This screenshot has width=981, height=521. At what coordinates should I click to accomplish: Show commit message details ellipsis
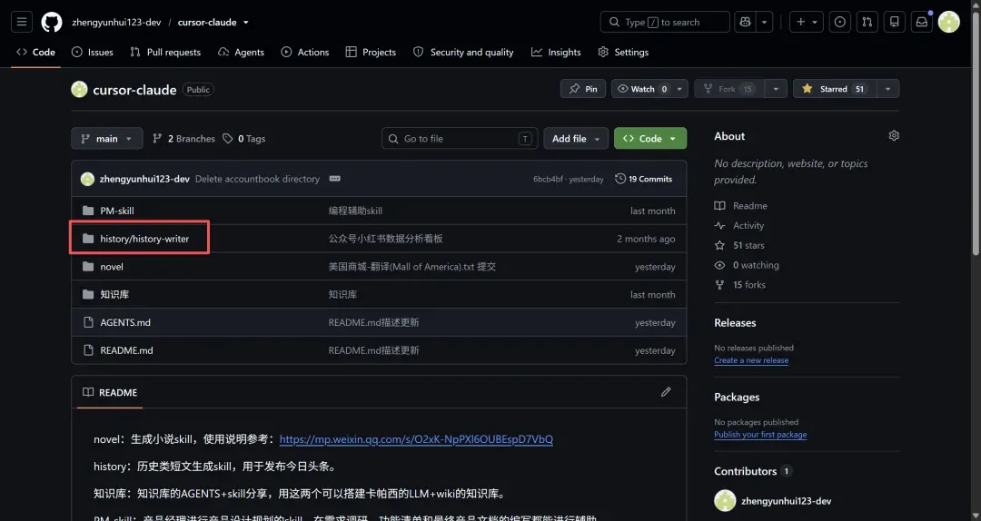coord(334,179)
